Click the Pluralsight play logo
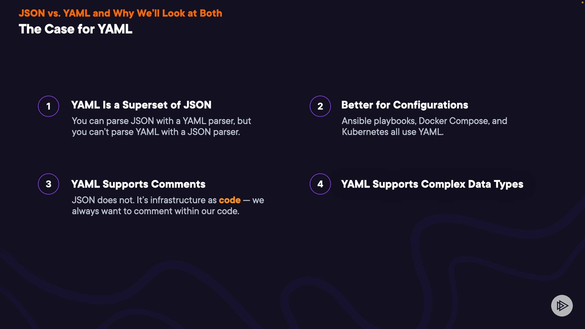Viewport: 585px width, 329px height. pos(562,306)
